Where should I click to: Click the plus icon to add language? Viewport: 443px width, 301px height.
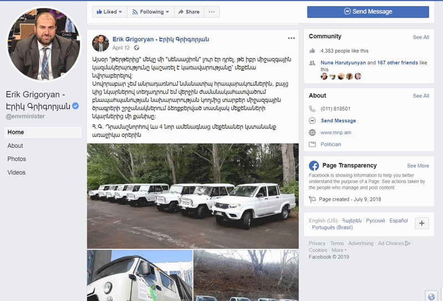pos(422,223)
